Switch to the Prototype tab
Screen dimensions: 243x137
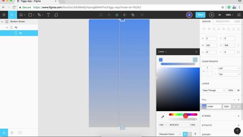click(222, 21)
